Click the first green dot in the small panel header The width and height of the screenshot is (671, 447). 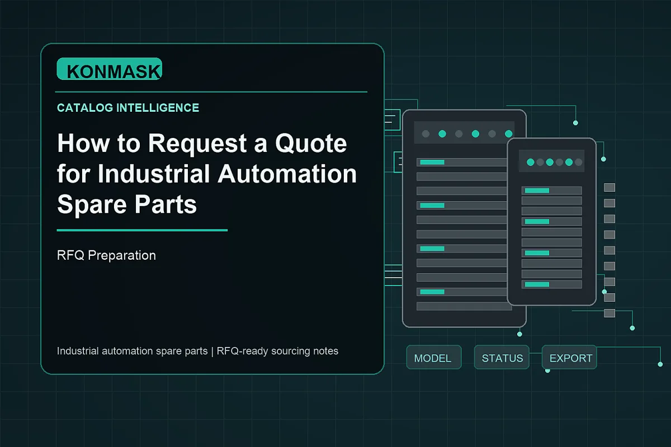click(530, 162)
